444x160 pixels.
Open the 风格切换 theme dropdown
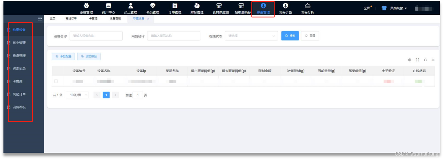coord(394,8)
